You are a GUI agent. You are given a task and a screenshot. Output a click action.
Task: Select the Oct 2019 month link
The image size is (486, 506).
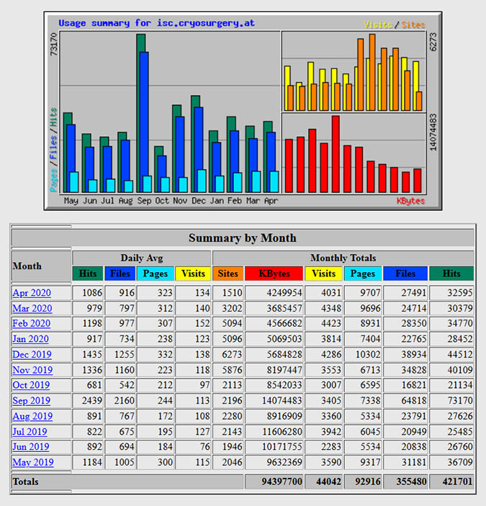[x=32, y=385]
